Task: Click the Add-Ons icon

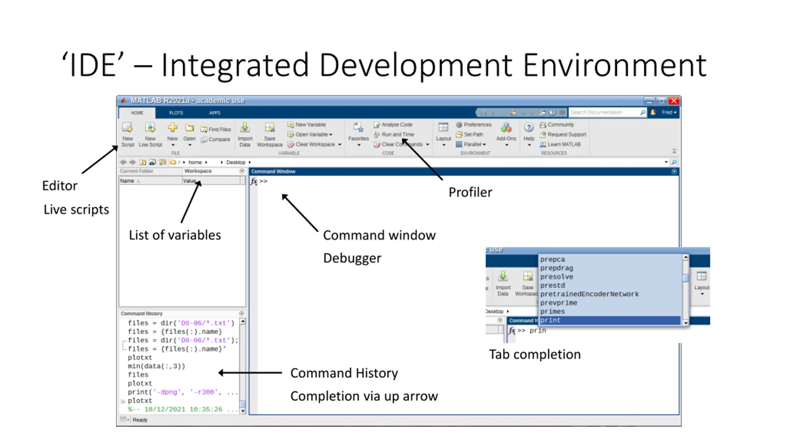Action: click(506, 127)
